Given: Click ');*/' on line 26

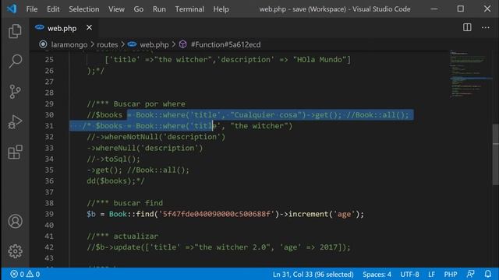Looking at the screenshot, I should (x=96, y=71).
